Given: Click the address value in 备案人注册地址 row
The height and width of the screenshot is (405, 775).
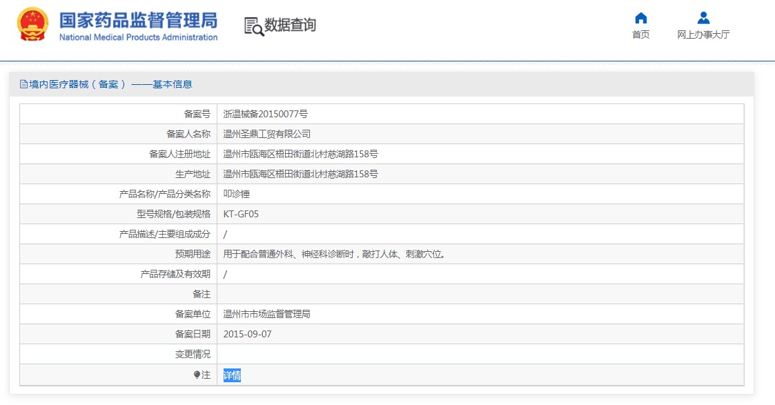Looking at the screenshot, I should [300, 154].
